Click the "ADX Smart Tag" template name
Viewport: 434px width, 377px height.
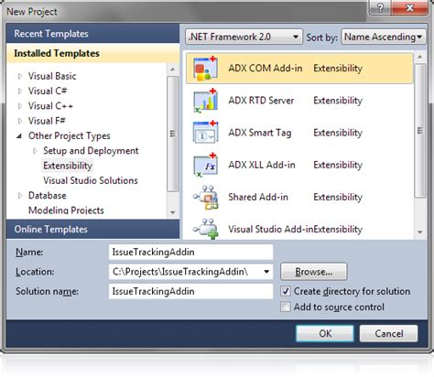coord(260,133)
